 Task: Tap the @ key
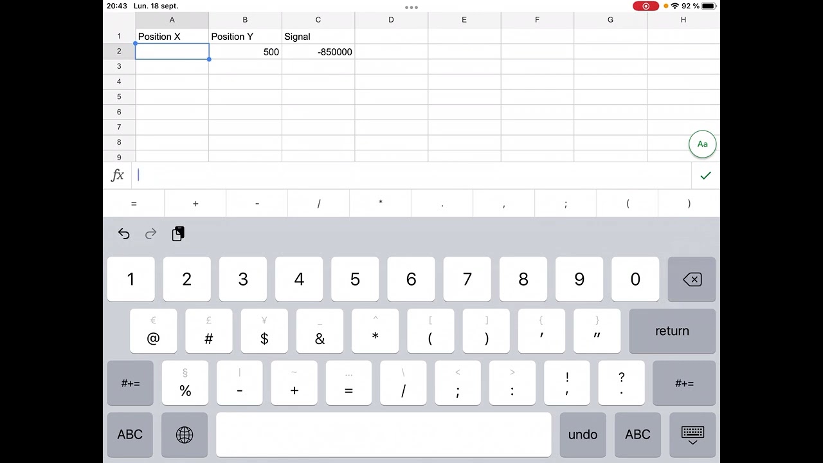click(x=153, y=331)
